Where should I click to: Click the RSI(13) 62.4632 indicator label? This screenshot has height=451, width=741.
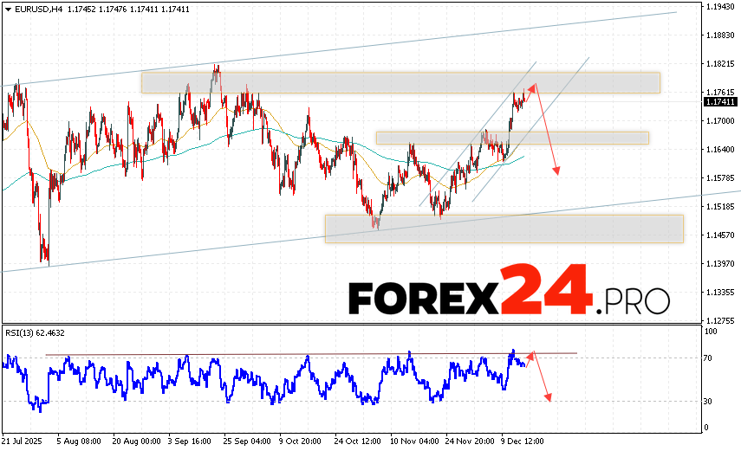[33, 332]
